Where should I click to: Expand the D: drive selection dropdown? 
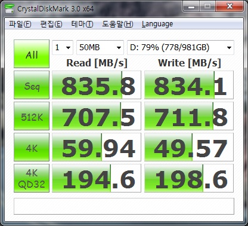pos(181,47)
